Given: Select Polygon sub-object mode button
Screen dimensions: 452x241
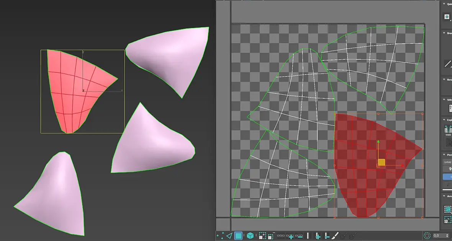Looking at the screenshot, I should [x=238, y=236].
